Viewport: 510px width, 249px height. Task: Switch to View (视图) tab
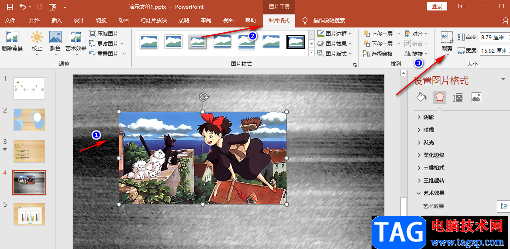(x=228, y=20)
